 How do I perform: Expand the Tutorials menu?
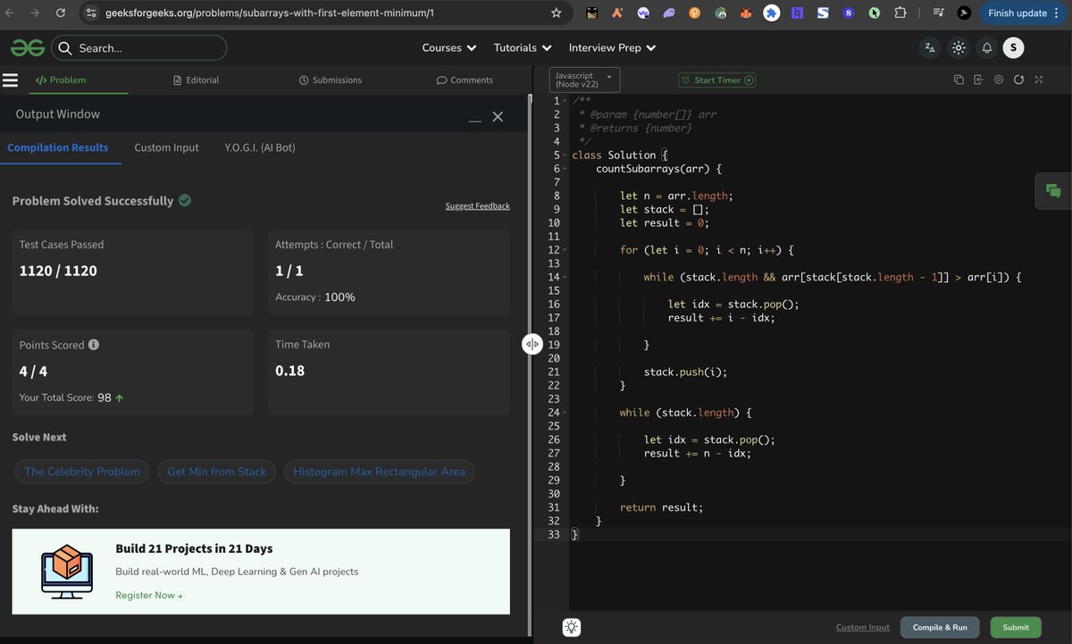[x=523, y=48]
